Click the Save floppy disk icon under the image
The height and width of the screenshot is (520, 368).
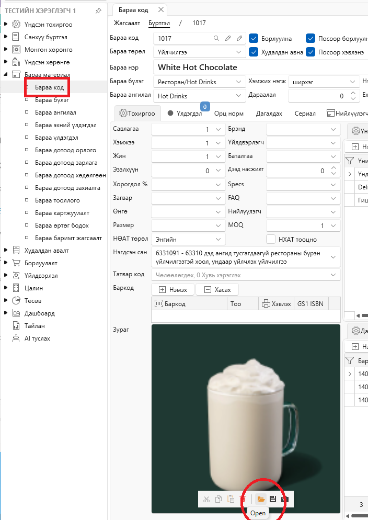273,499
